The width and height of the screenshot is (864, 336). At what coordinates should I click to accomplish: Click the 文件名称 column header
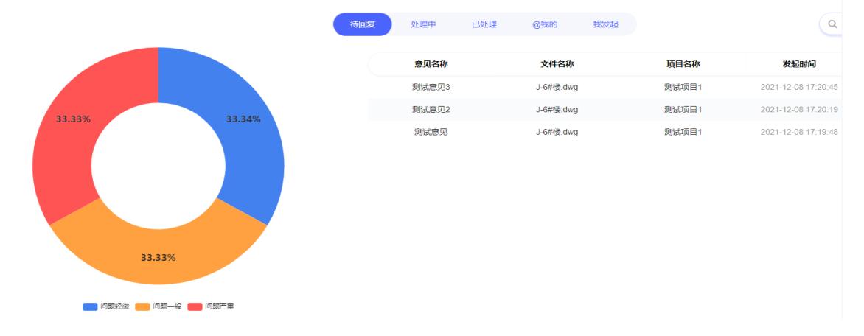[x=557, y=64]
